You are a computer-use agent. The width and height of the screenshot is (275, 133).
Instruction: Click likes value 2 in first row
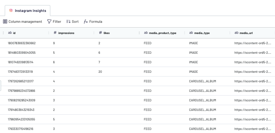point(99,43)
